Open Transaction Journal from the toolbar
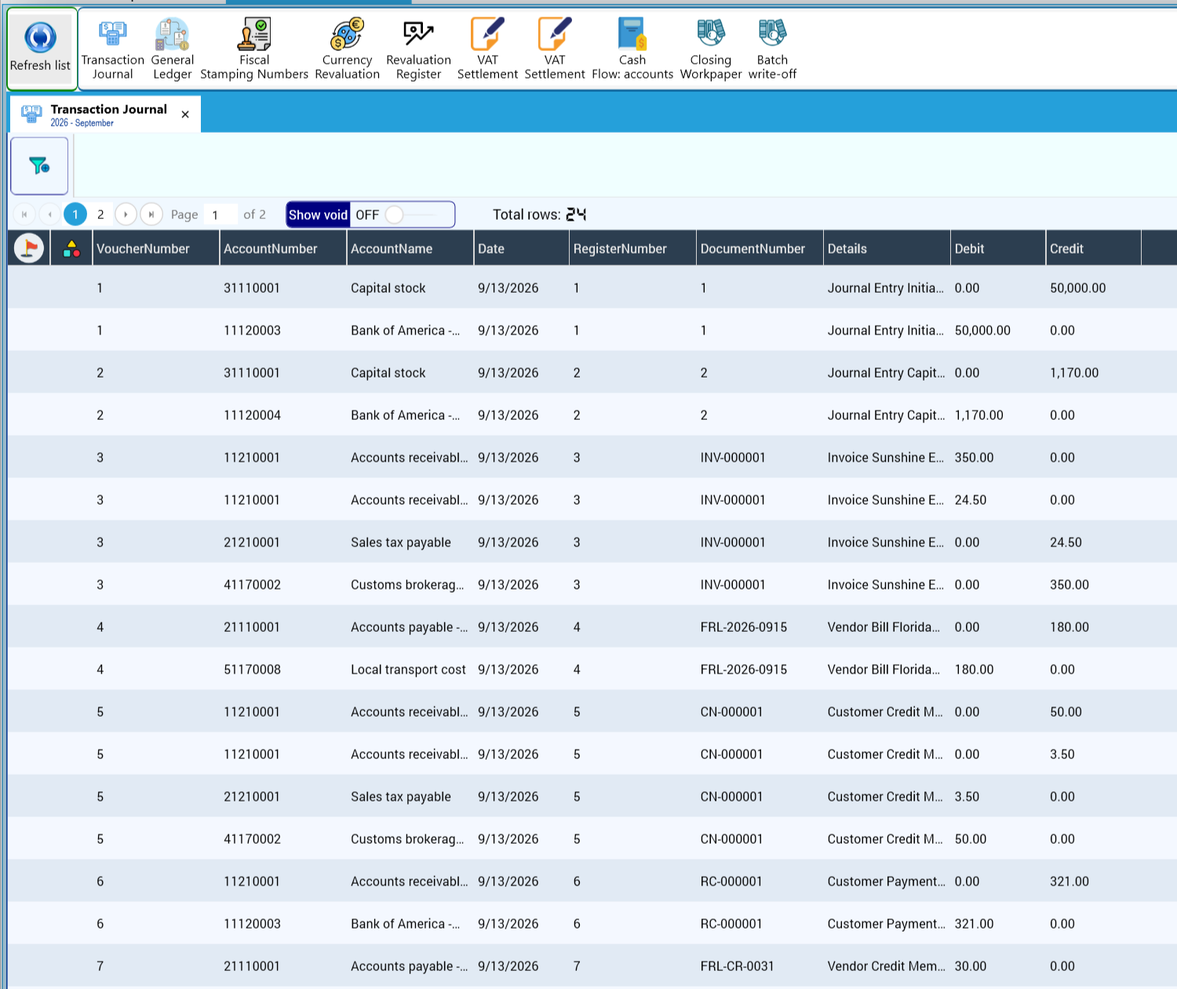The width and height of the screenshot is (1177, 989). 112,50
